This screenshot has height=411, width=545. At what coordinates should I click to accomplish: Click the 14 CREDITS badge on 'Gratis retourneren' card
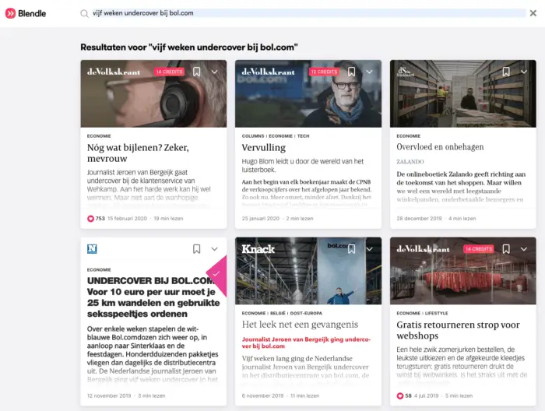click(479, 249)
